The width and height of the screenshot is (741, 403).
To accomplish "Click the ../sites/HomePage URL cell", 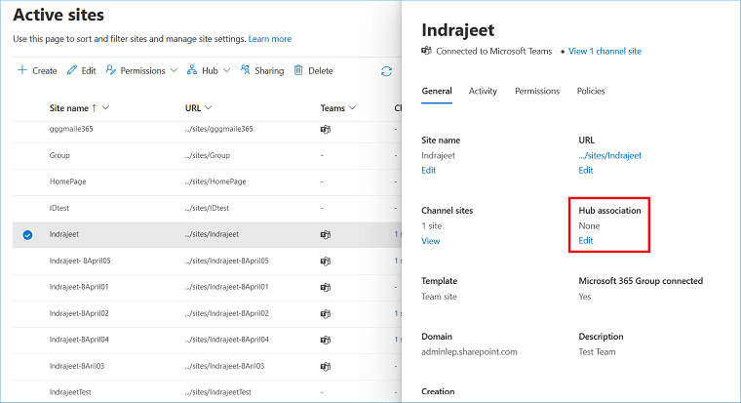I will point(215,181).
